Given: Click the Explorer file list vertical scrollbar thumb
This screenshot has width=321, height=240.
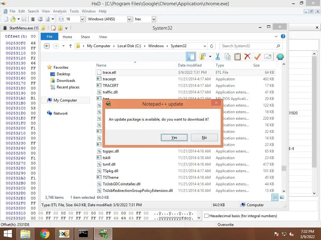Looking at the screenshot, I should click(284, 168).
